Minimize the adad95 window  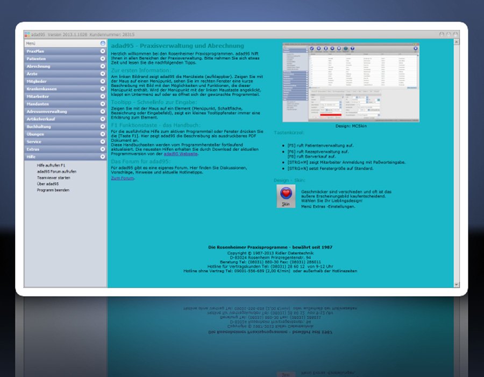coord(442,34)
